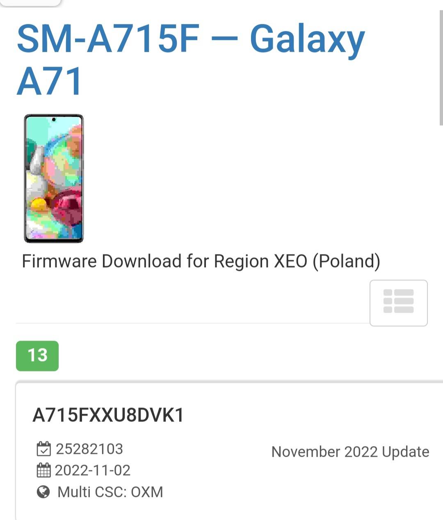This screenshot has width=443, height=520.
Task: Open firmware A715FXXU8DVK1 entry
Action: pos(108,415)
